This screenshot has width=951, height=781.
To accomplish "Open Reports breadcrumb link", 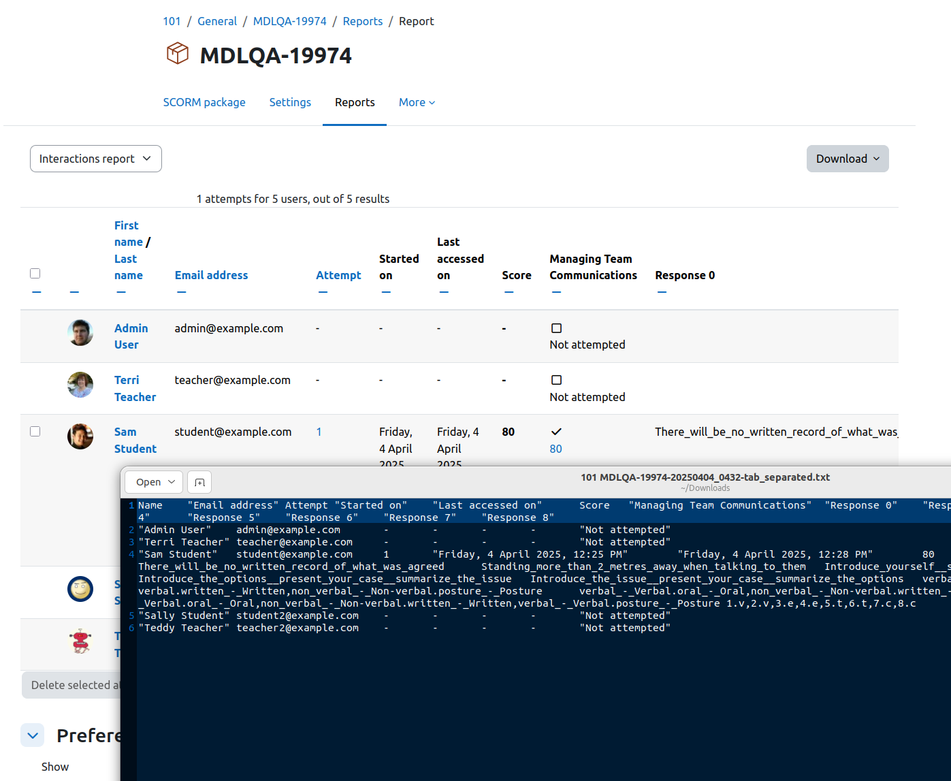I will [363, 21].
